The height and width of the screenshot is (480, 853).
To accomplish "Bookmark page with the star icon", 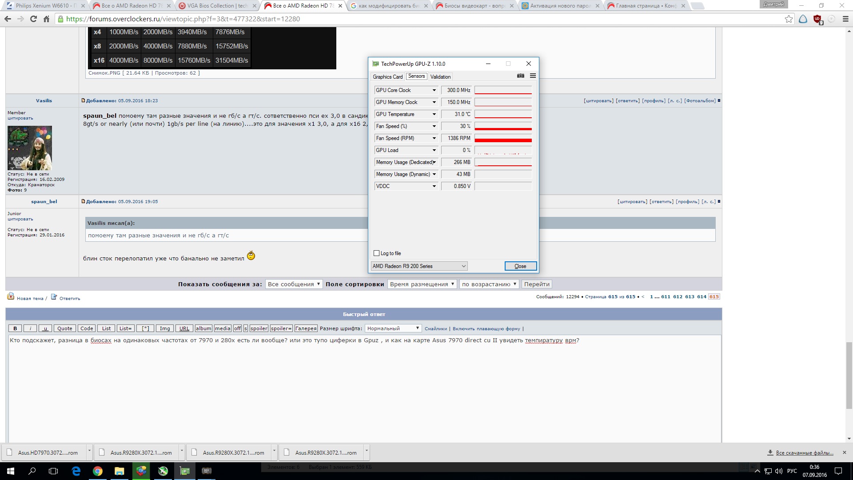I will click(x=789, y=19).
